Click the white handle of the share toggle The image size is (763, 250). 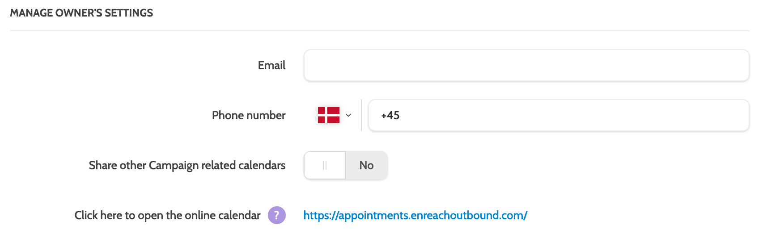(325, 165)
